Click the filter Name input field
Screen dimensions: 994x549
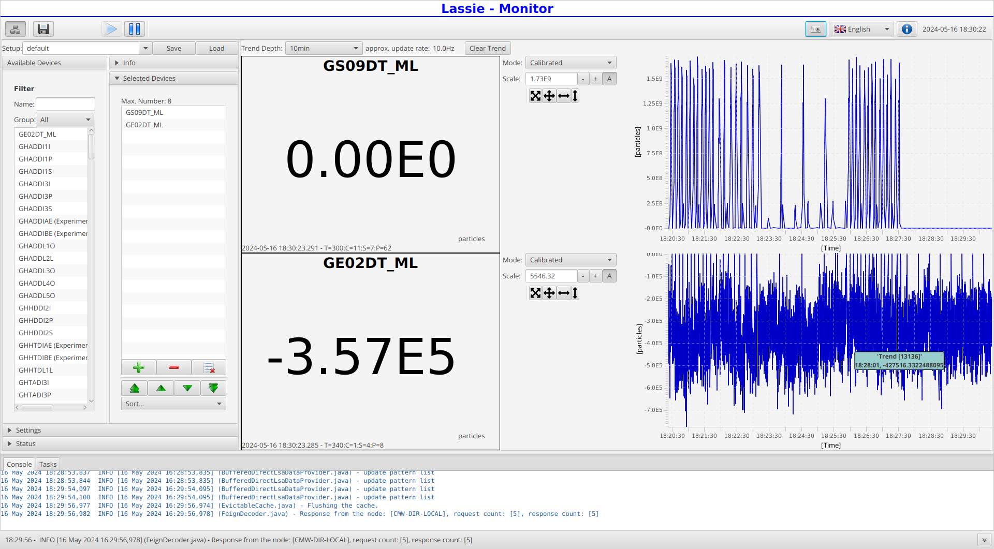(65, 104)
